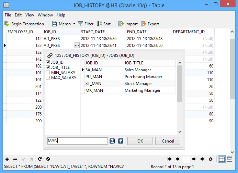Click the DEPARTMENT_ID column header
The height and width of the screenshot is (173, 238).
pos(193,32)
